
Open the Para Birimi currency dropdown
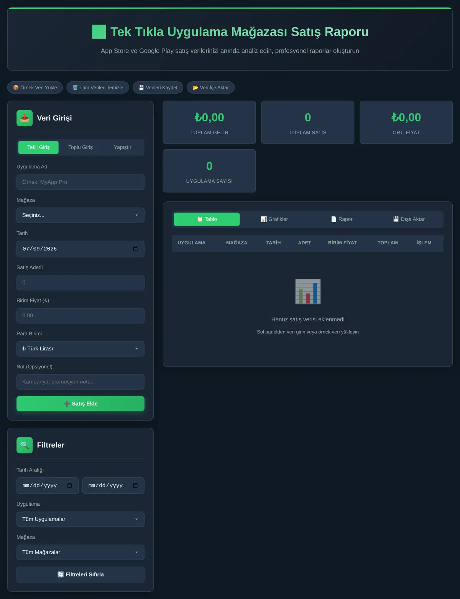pos(80,349)
